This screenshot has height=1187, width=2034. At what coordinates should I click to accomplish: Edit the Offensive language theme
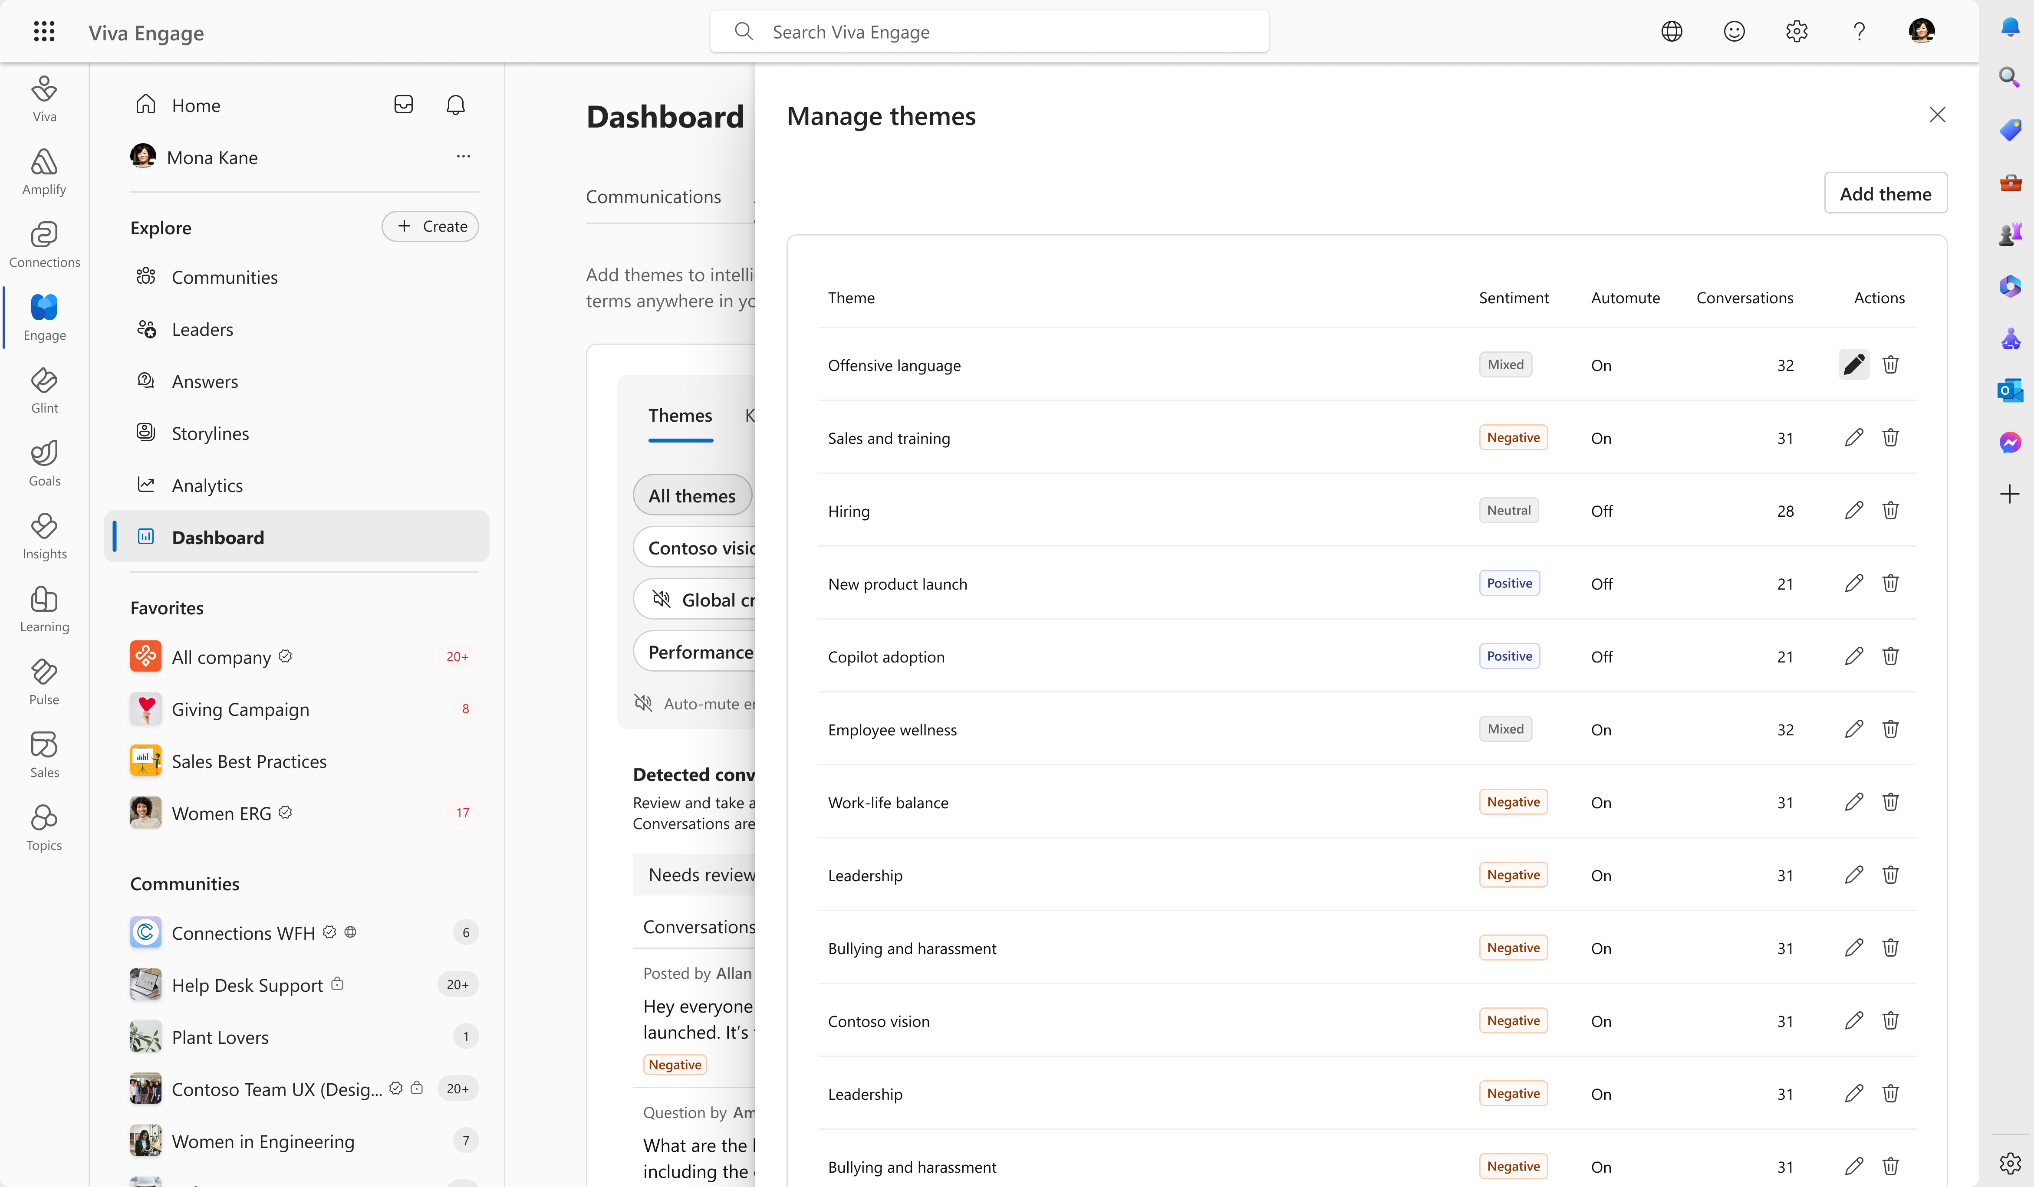(1853, 365)
